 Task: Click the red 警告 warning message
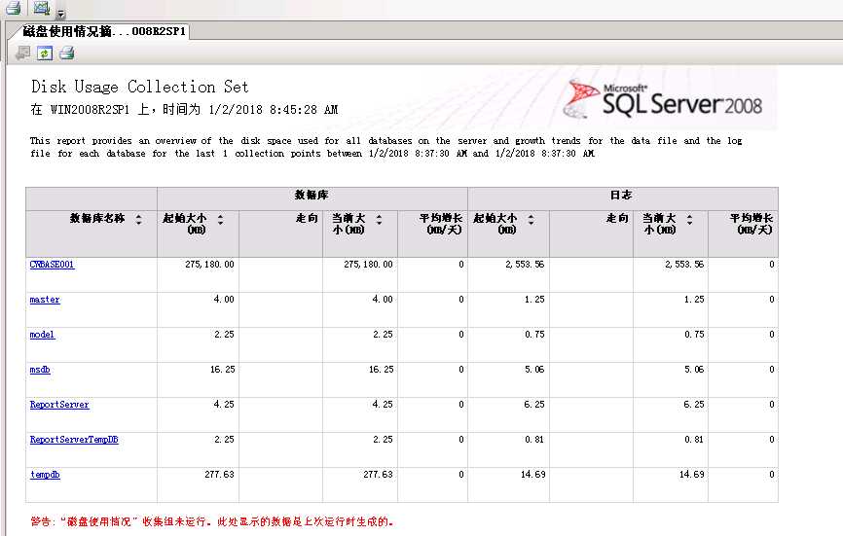pyautogui.click(x=212, y=521)
